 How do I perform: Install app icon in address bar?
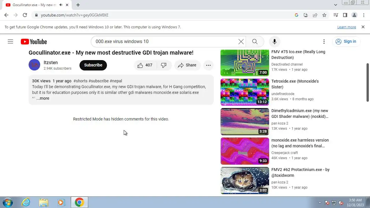pos(306,15)
